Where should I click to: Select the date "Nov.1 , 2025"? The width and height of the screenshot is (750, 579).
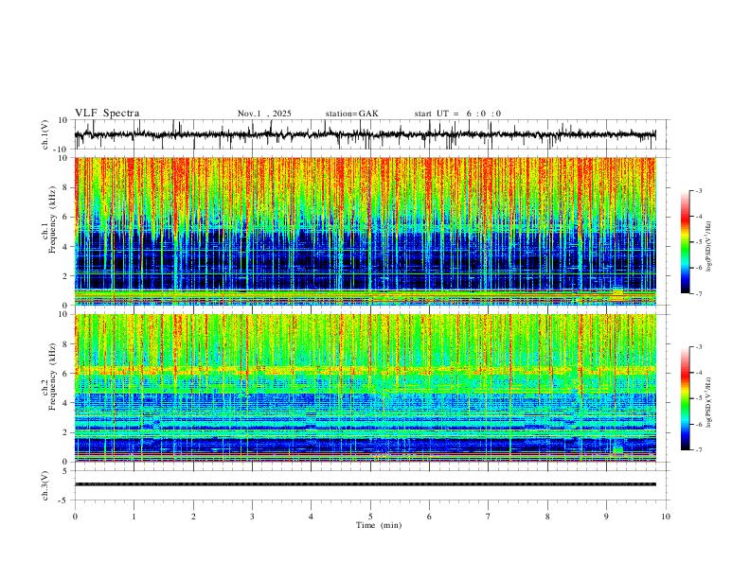264,114
